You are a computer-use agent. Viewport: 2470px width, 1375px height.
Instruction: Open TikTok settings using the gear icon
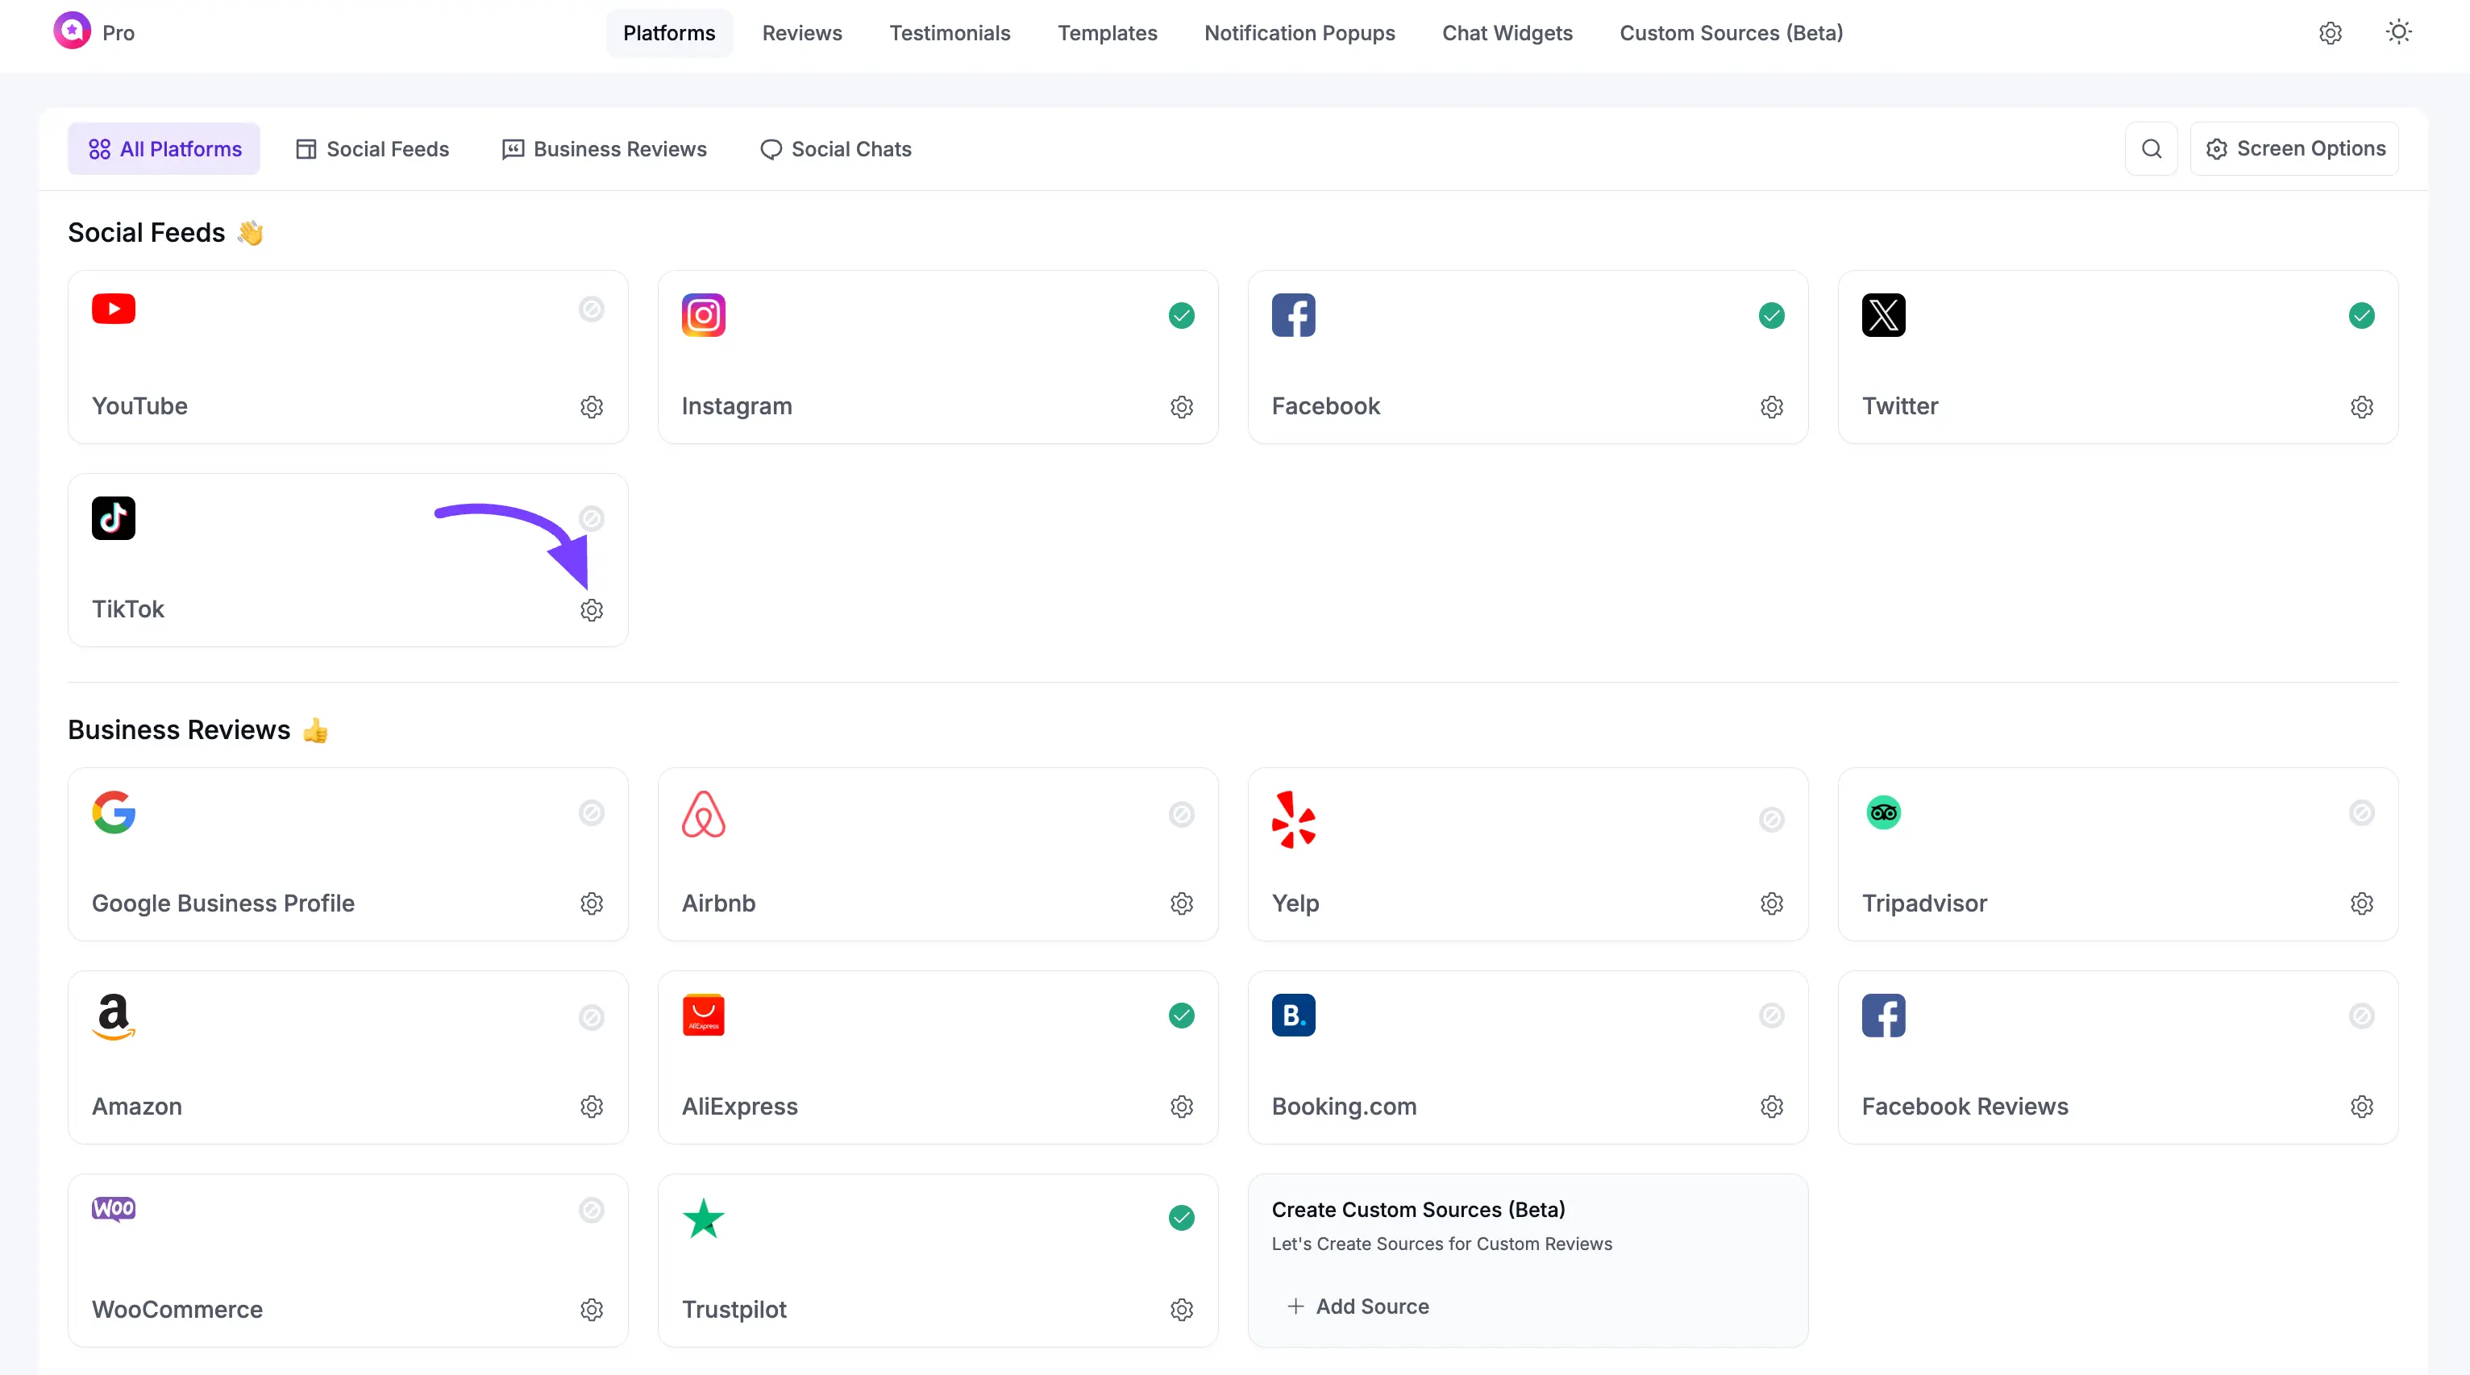pyautogui.click(x=591, y=610)
